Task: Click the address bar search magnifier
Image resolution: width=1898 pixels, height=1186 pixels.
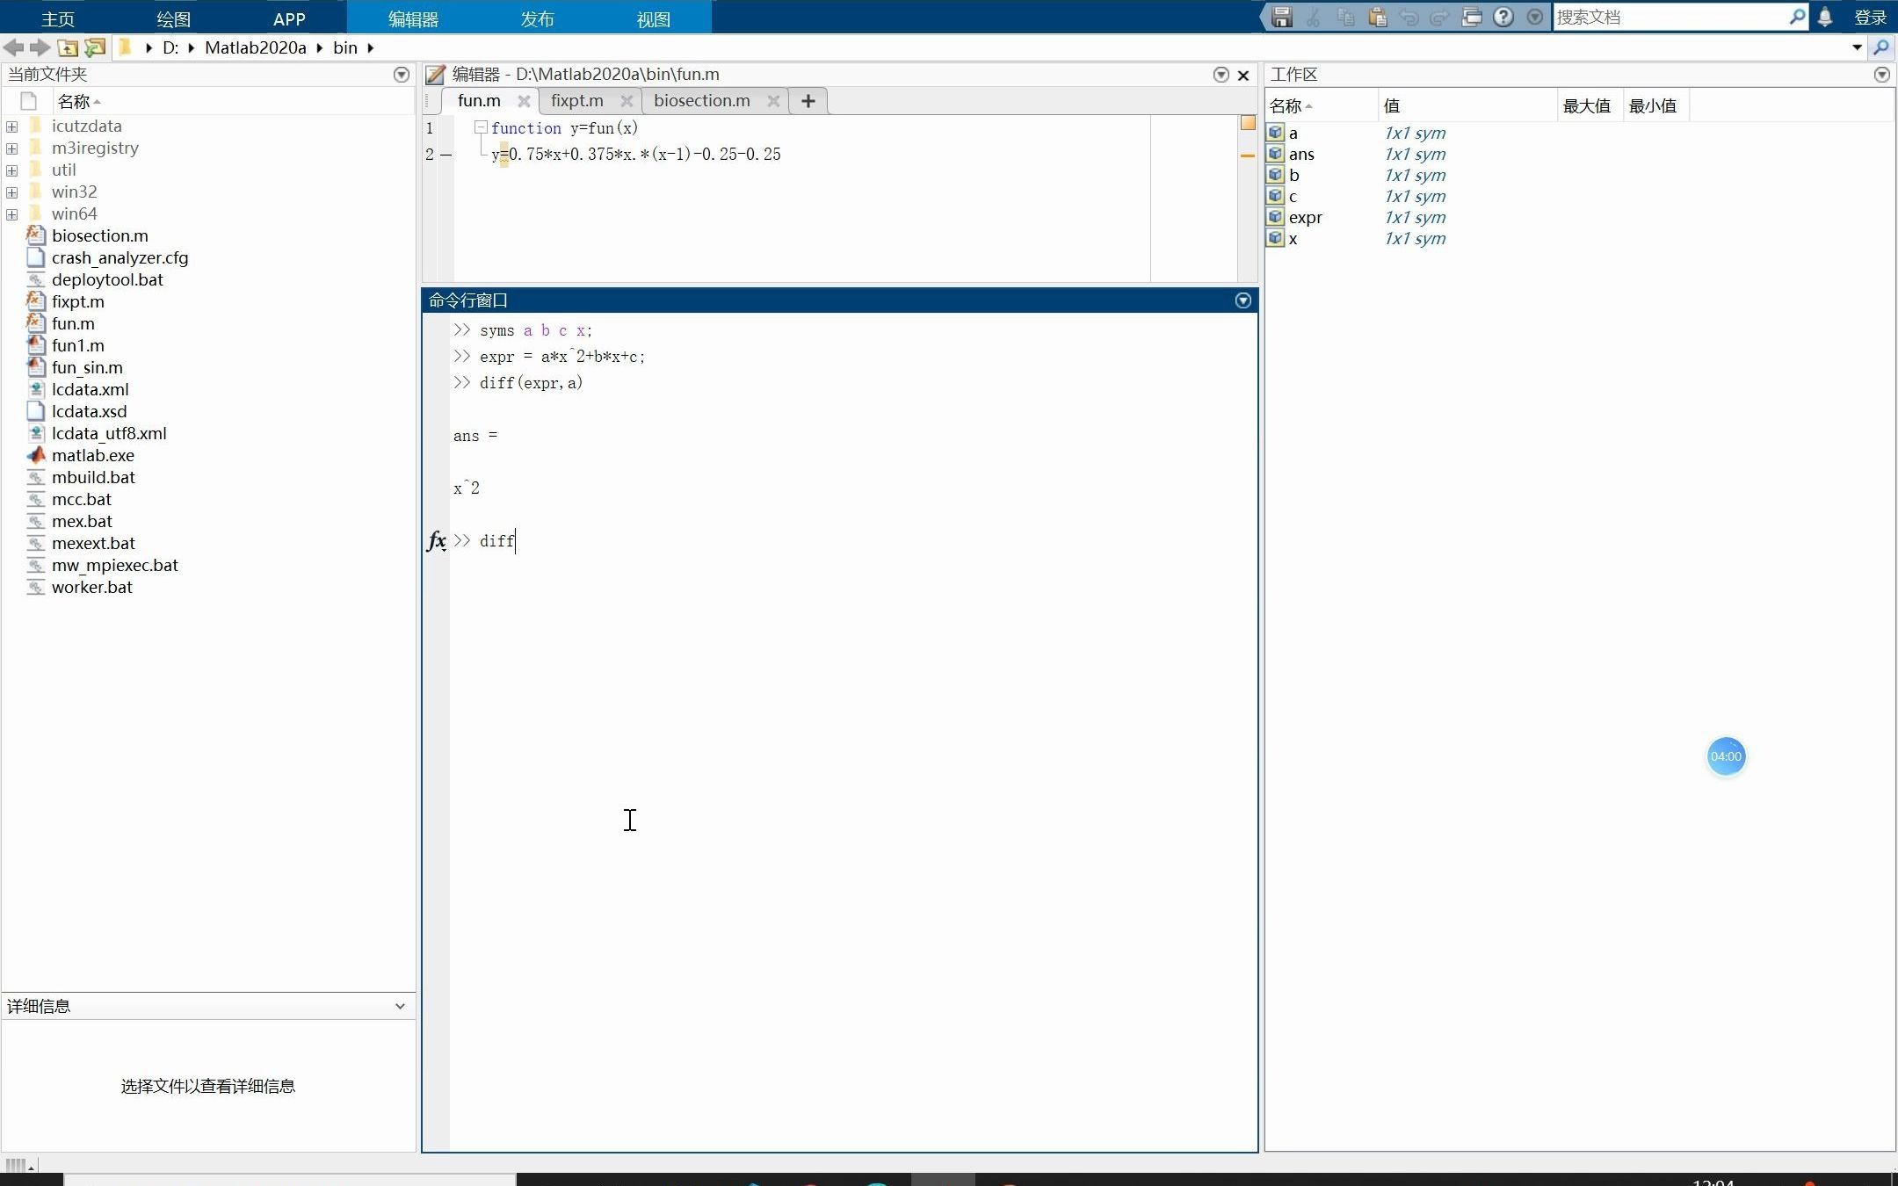Action: click(1881, 47)
